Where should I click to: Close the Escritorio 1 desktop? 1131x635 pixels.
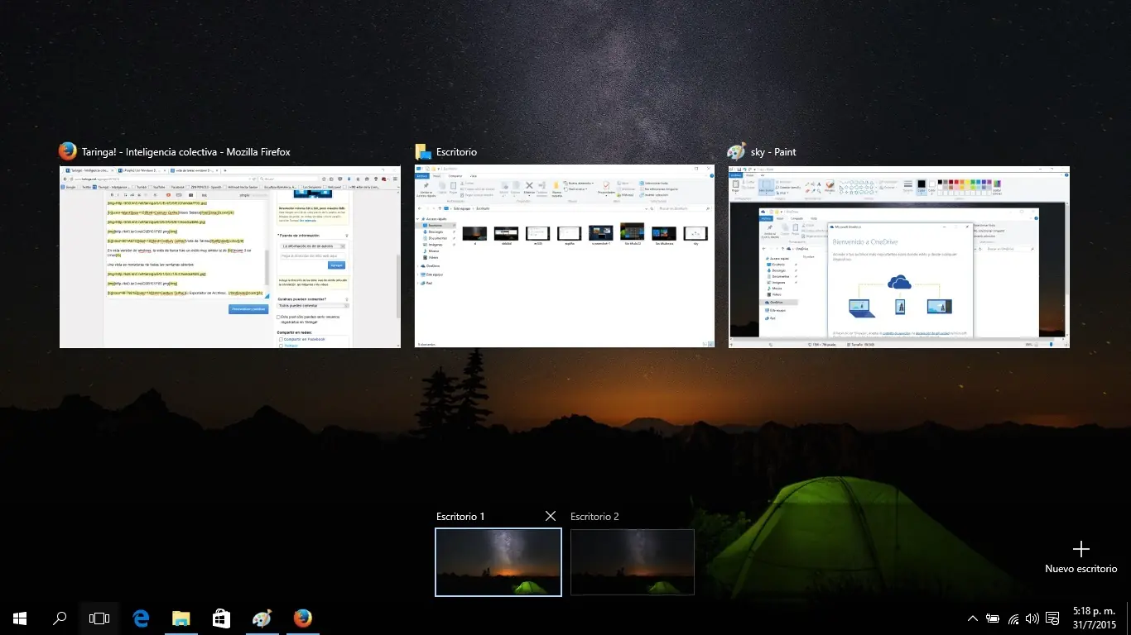550,516
